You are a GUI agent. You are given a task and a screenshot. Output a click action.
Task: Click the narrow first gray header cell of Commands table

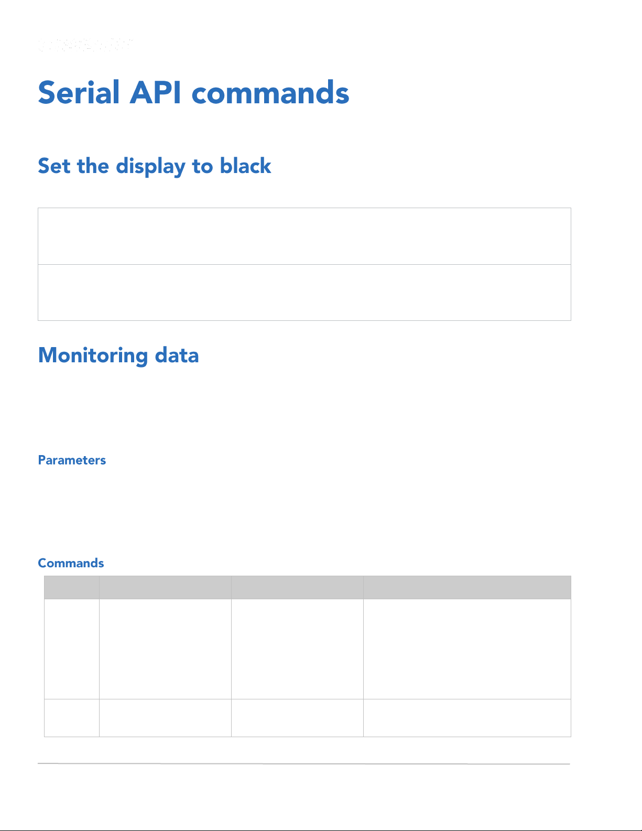(x=72, y=587)
